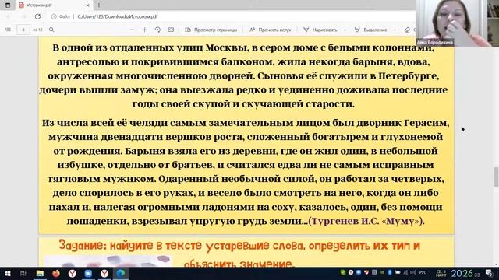Click the РУС language indicator
The width and height of the screenshot is (499, 280).
423,272
